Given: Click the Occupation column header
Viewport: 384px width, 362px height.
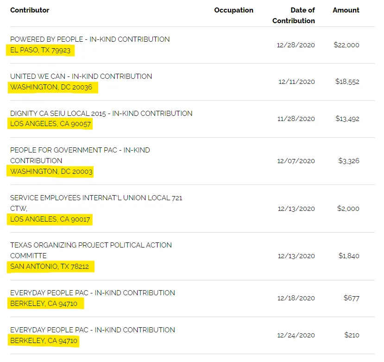Looking at the screenshot, I should (x=233, y=10).
